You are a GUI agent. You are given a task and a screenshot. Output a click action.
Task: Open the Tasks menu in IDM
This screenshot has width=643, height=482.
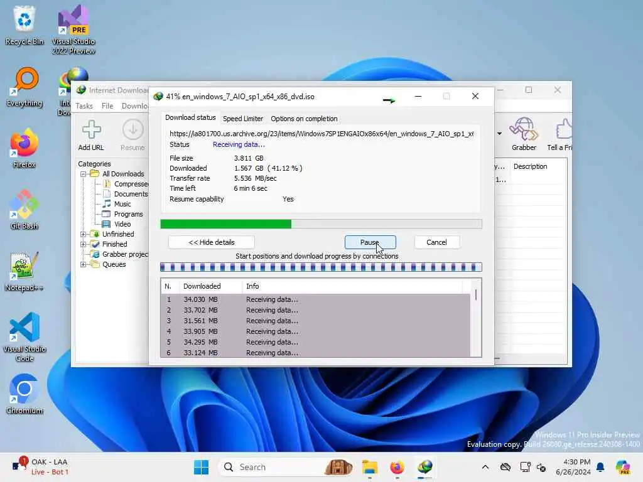pyautogui.click(x=85, y=105)
